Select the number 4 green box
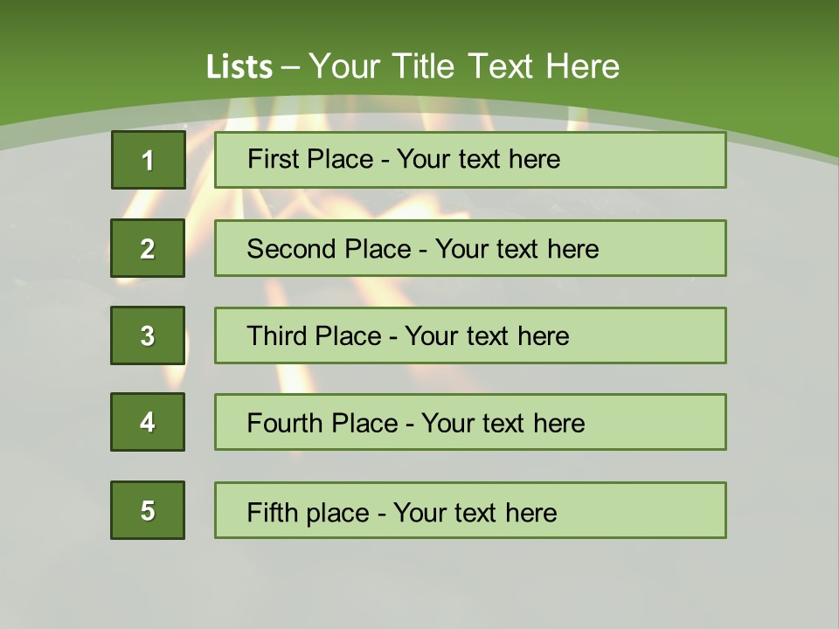 [x=148, y=422]
